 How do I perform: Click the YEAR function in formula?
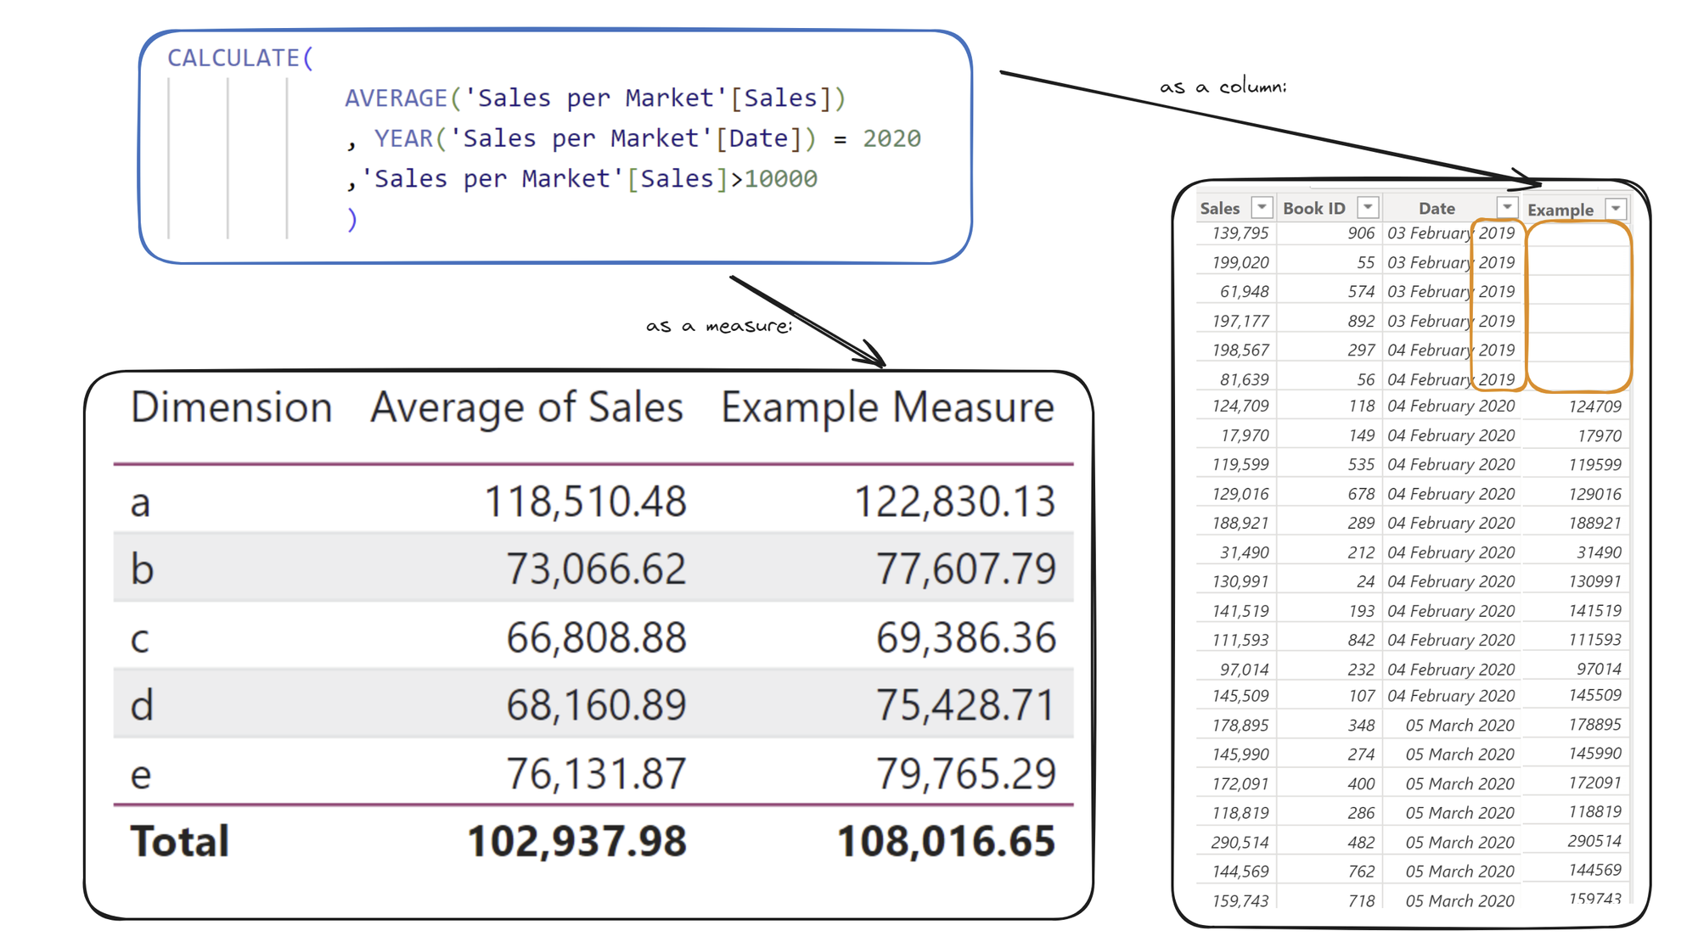pos(404,138)
